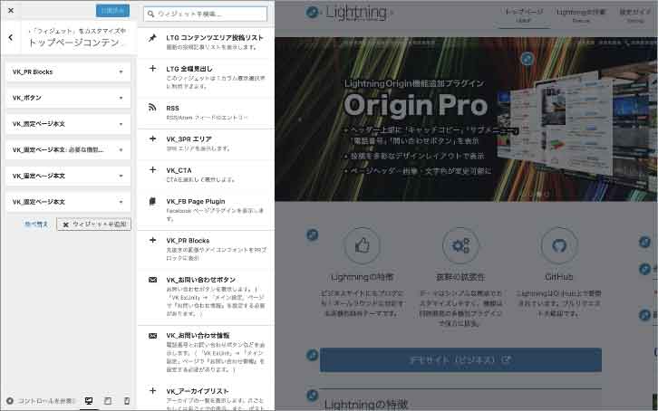Click the VK_CTA widget title text

179,170
